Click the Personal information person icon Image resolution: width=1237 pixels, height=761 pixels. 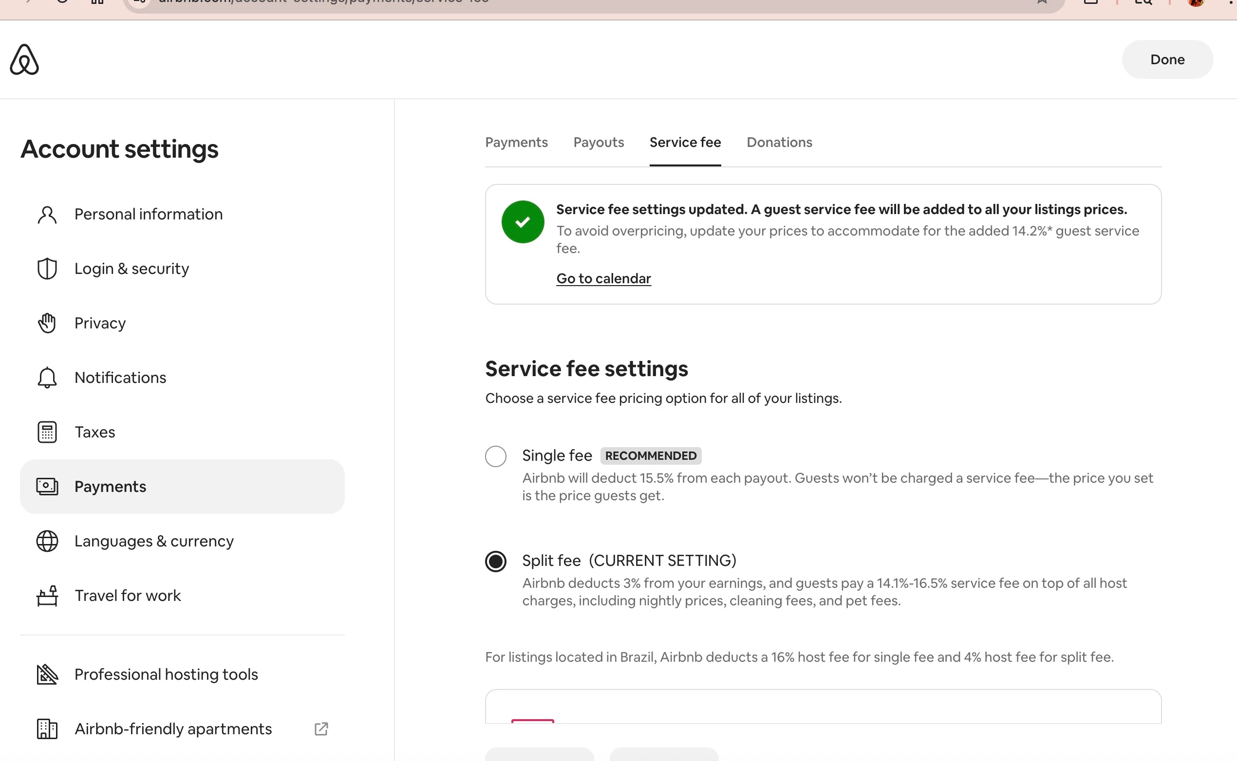click(47, 215)
